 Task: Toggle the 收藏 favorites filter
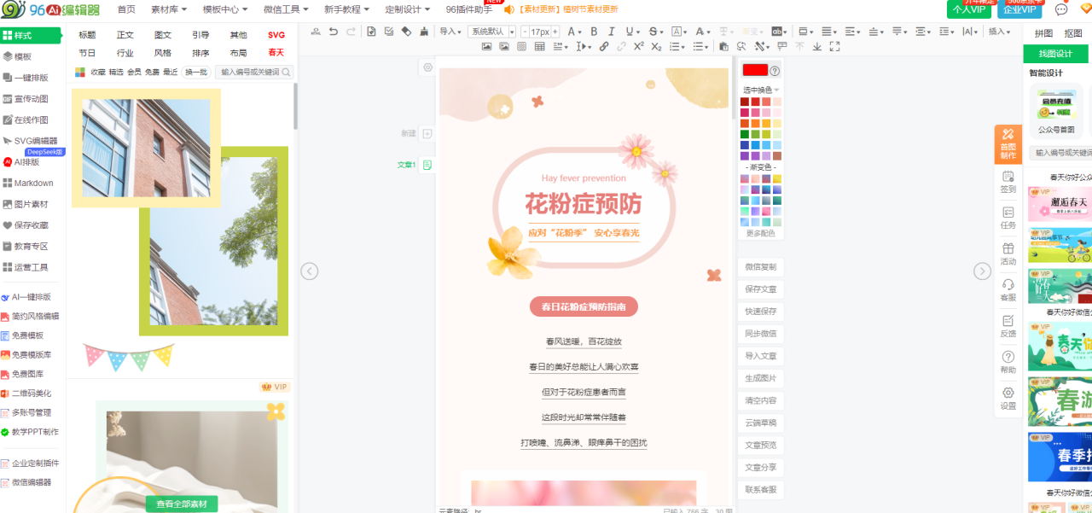coord(98,73)
